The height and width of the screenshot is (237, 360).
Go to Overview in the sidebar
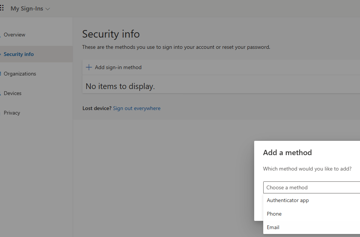14,35
